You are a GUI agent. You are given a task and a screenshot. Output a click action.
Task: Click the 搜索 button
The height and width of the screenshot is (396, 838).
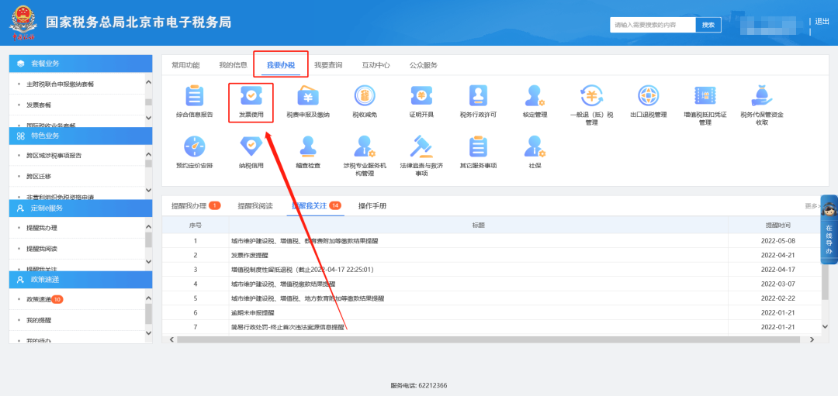tap(708, 25)
